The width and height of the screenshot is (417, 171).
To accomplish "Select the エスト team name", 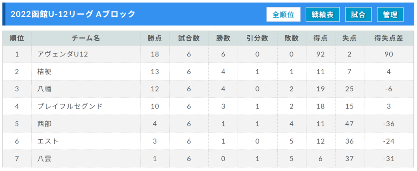I will [x=48, y=141].
